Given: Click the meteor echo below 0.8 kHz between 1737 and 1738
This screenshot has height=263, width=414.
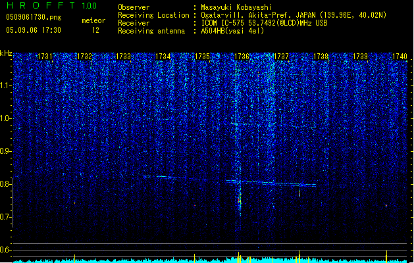Looking at the screenshot, I should click(x=299, y=193).
